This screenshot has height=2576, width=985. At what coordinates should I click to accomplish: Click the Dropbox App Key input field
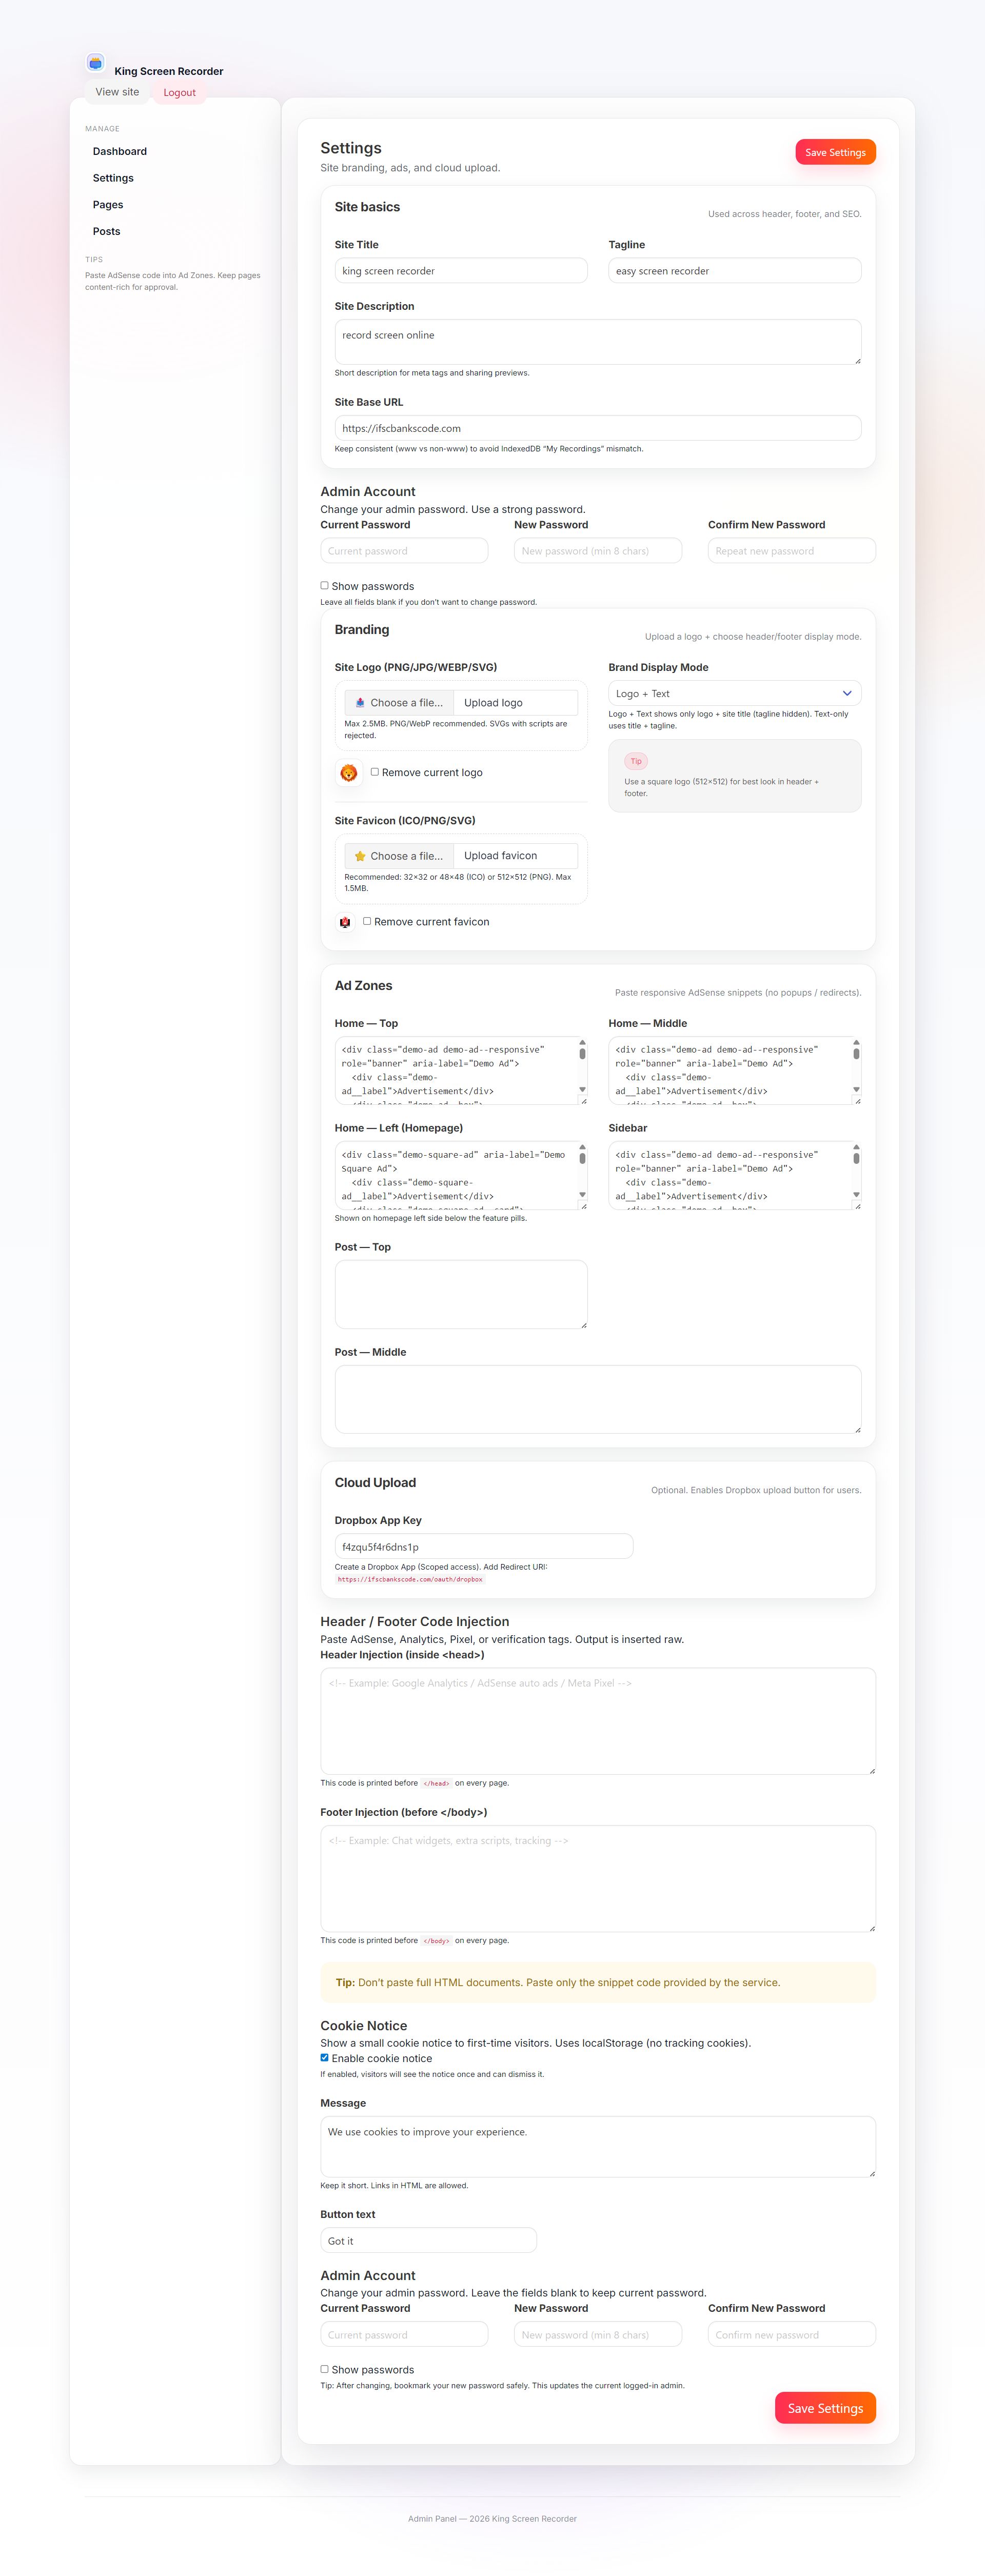click(483, 1546)
